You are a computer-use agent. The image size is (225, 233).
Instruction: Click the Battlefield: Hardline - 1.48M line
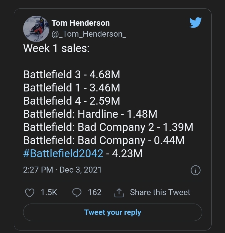click(x=90, y=114)
